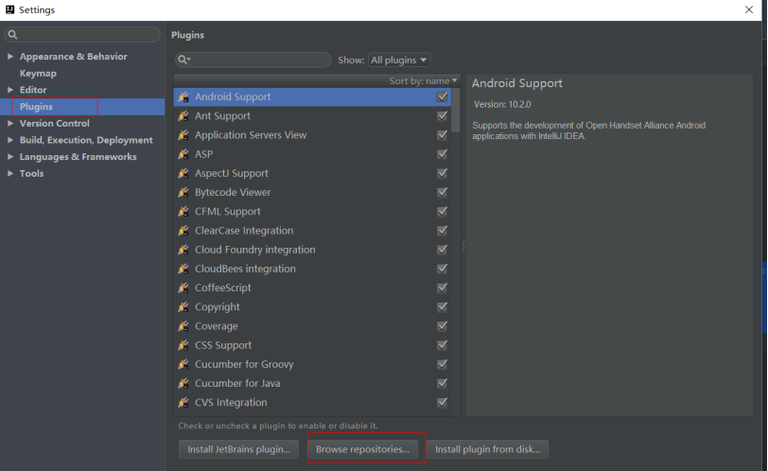Click the CVS Integration plugin icon
Screen dimensions: 768x471
pos(183,403)
